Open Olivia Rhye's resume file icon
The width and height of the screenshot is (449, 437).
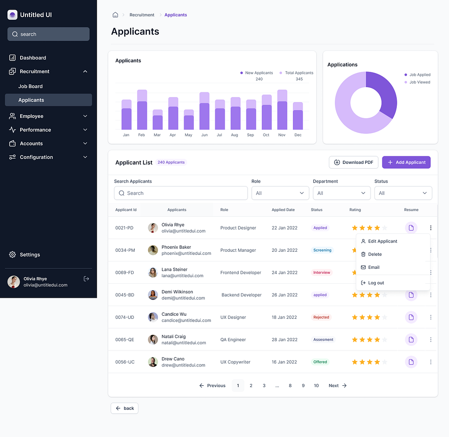[x=411, y=228]
